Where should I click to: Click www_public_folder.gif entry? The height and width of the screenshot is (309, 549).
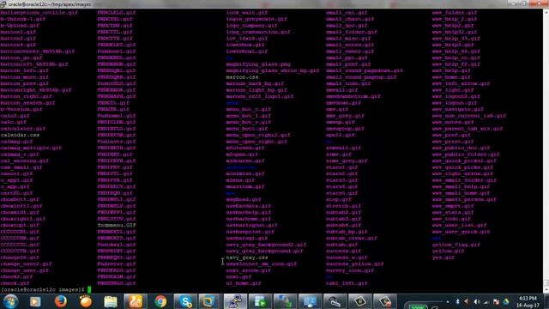pos(466,154)
